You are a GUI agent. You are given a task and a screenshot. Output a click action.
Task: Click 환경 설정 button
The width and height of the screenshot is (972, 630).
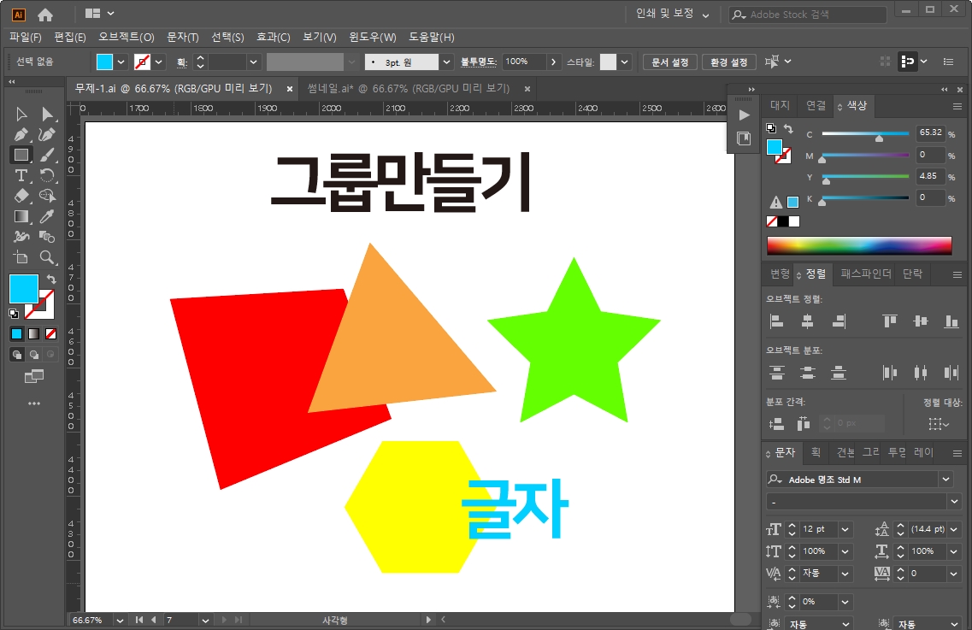pyautogui.click(x=729, y=62)
